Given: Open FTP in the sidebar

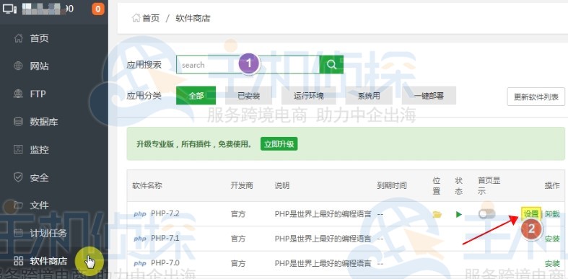Looking at the screenshot, I should tap(38, 94).
